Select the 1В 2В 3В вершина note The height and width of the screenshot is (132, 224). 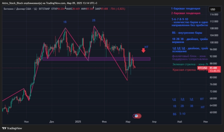point(190,41)
